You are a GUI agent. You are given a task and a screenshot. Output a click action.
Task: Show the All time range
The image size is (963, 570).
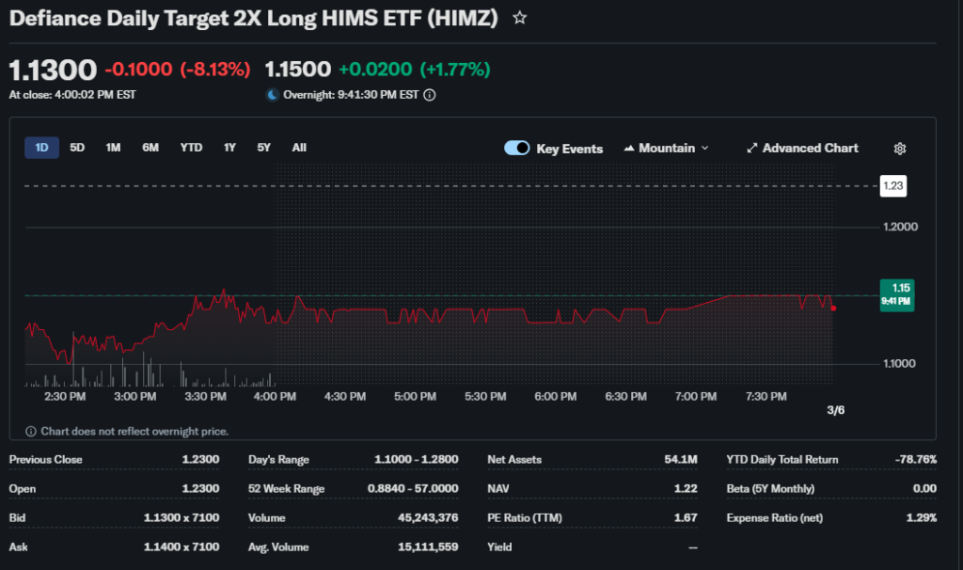299,148
